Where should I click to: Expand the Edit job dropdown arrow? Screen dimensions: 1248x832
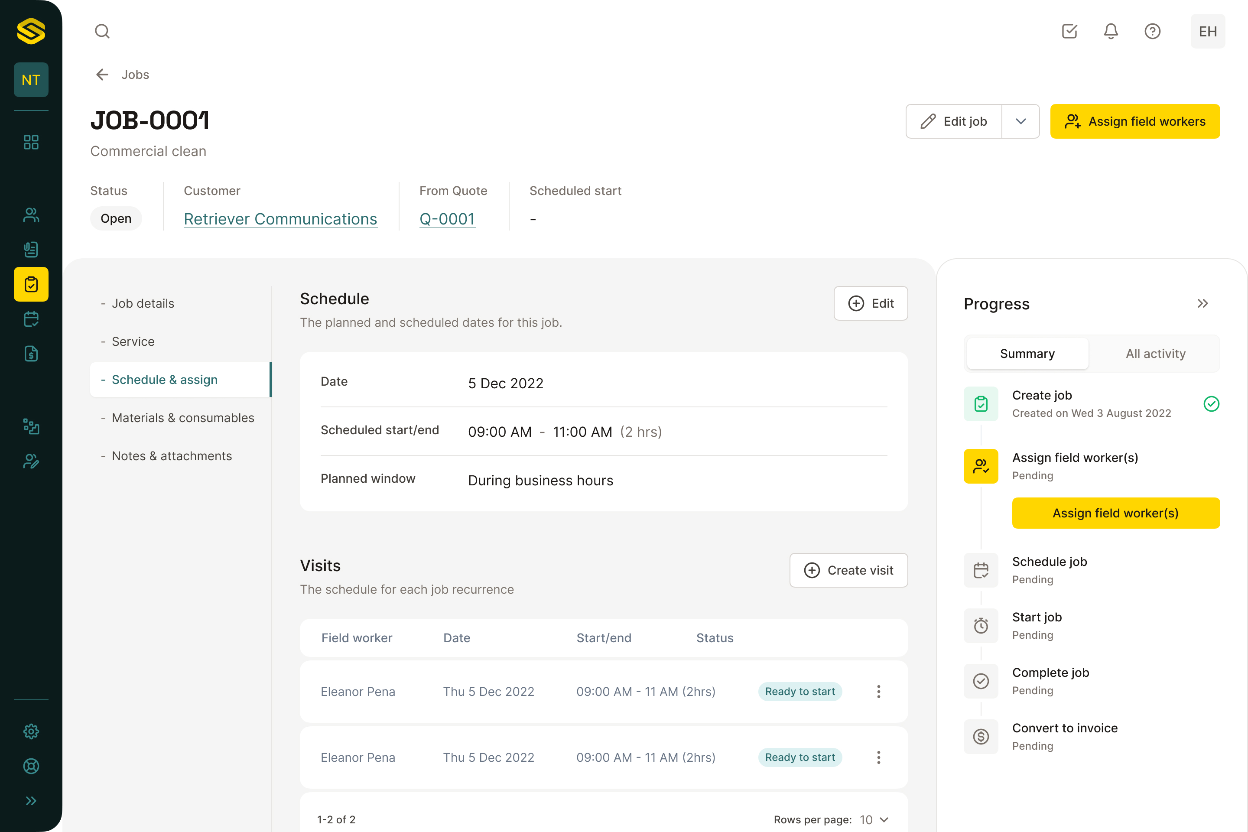[1020, 121]
